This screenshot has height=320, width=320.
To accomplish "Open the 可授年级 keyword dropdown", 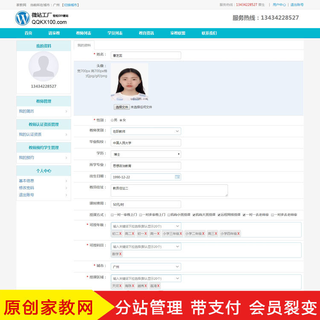I will 146,226.
